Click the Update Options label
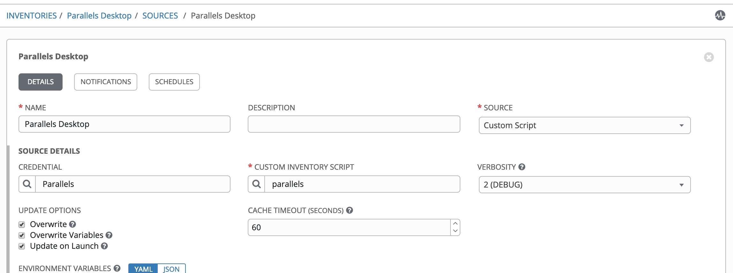 50,210
